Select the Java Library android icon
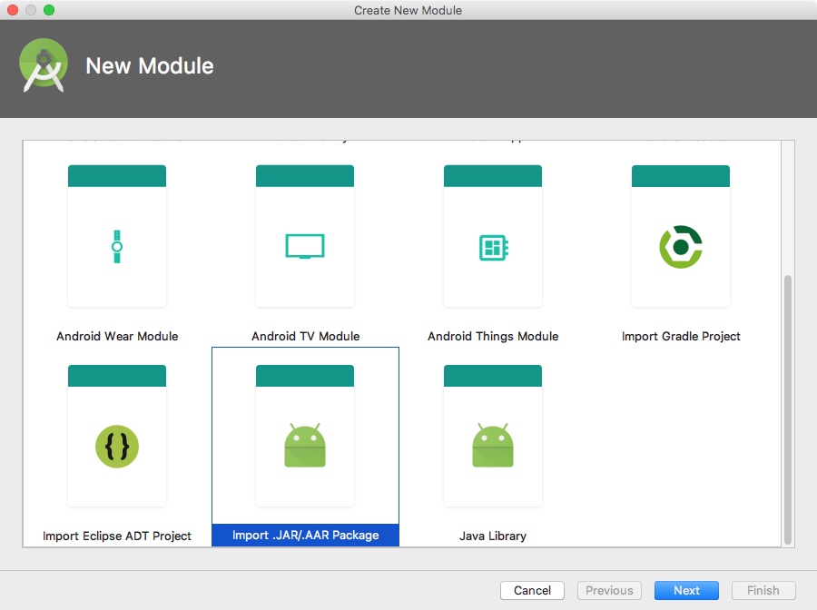817x610 pixels. click(x=493, y=445)
